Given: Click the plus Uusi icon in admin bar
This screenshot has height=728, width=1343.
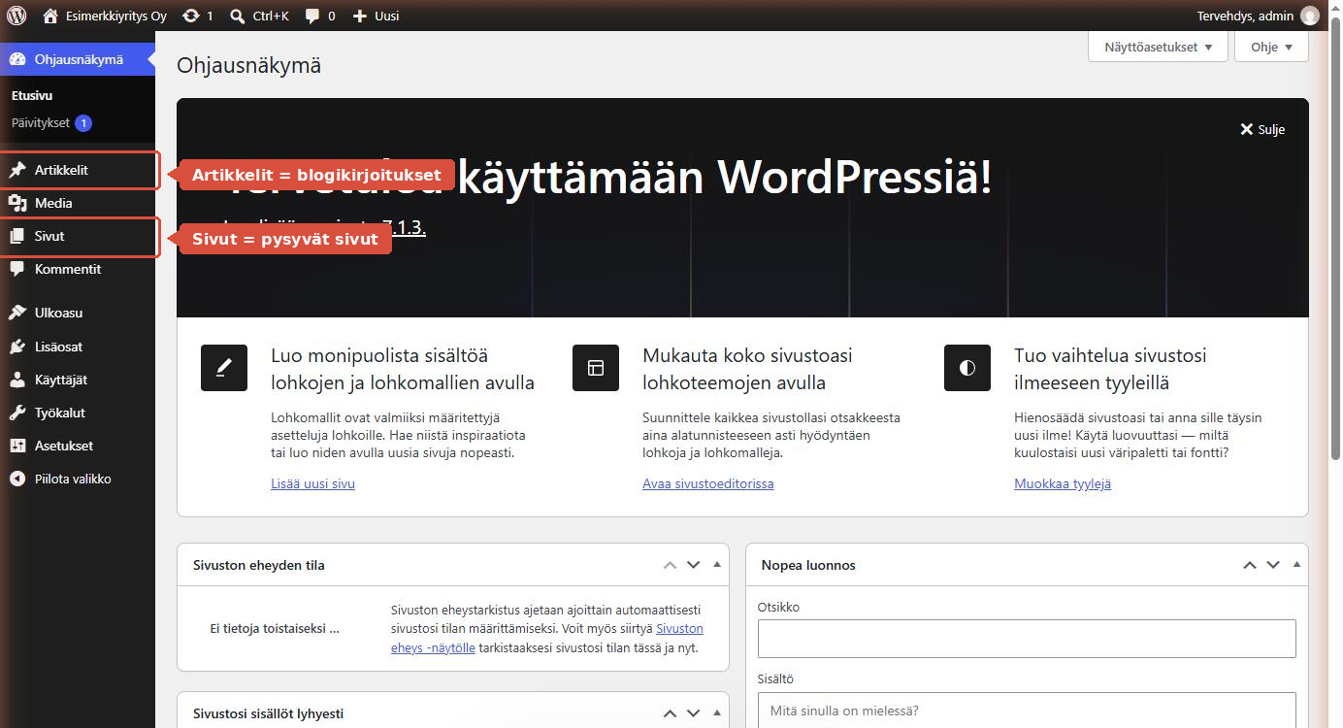Looking at the screenshot, I should pos(359,16).
